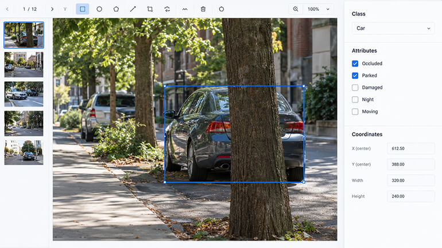This screenshot has width=442, height=248.
Task: Open the Class dropdown showing Car
Action: (393, 28)
